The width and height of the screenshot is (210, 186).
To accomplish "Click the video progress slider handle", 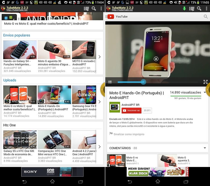I will (143, 82).
